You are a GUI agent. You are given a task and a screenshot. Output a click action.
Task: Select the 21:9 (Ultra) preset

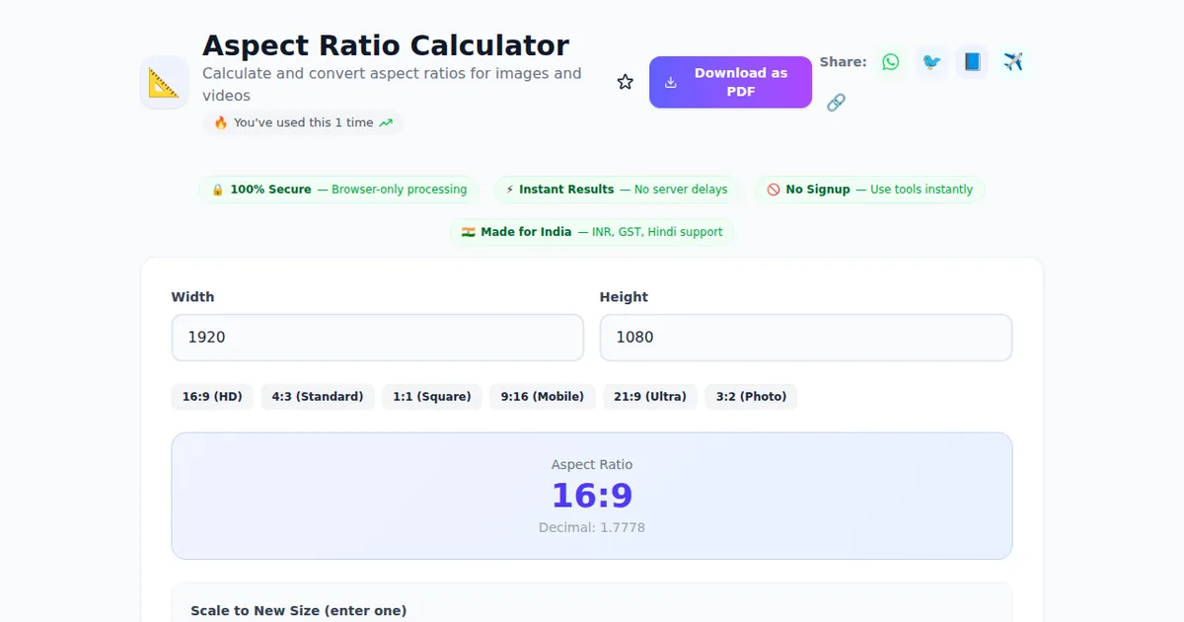coord(649,397)
